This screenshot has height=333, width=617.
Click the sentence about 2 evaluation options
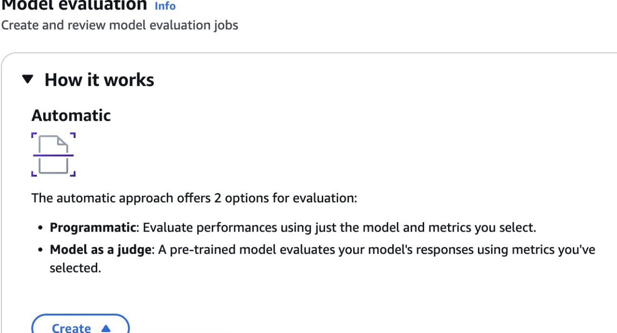(x=194, y=198)
